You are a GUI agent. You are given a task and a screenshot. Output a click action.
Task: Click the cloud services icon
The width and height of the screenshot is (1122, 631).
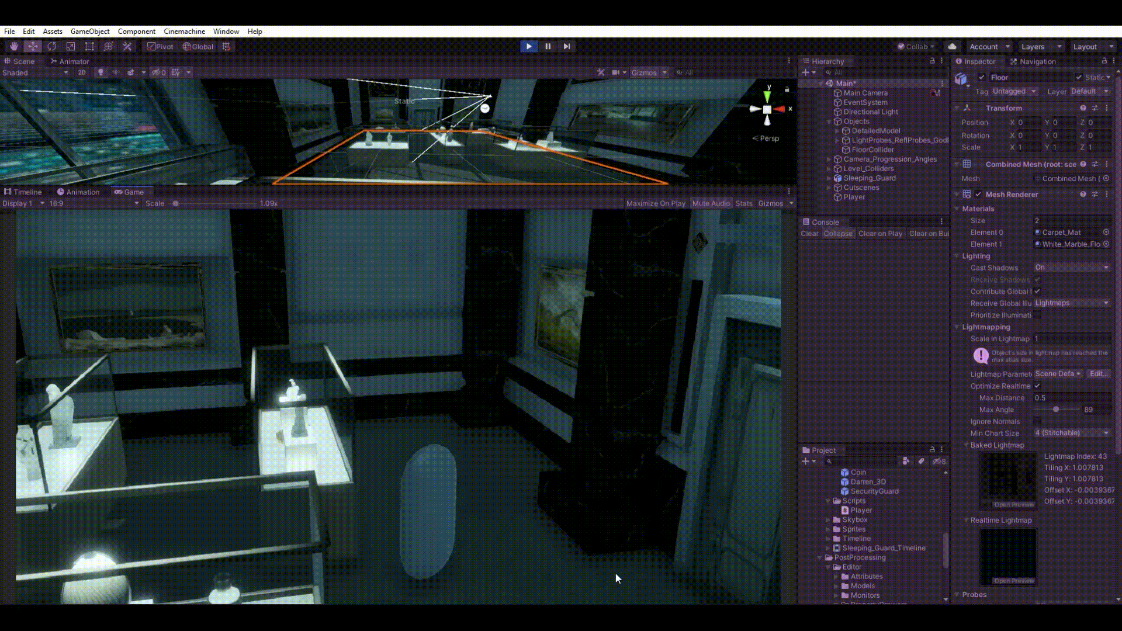click(952, 47)
